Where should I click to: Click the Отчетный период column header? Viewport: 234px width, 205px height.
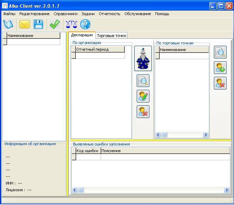pyautogui.click(x=100, y=50)
